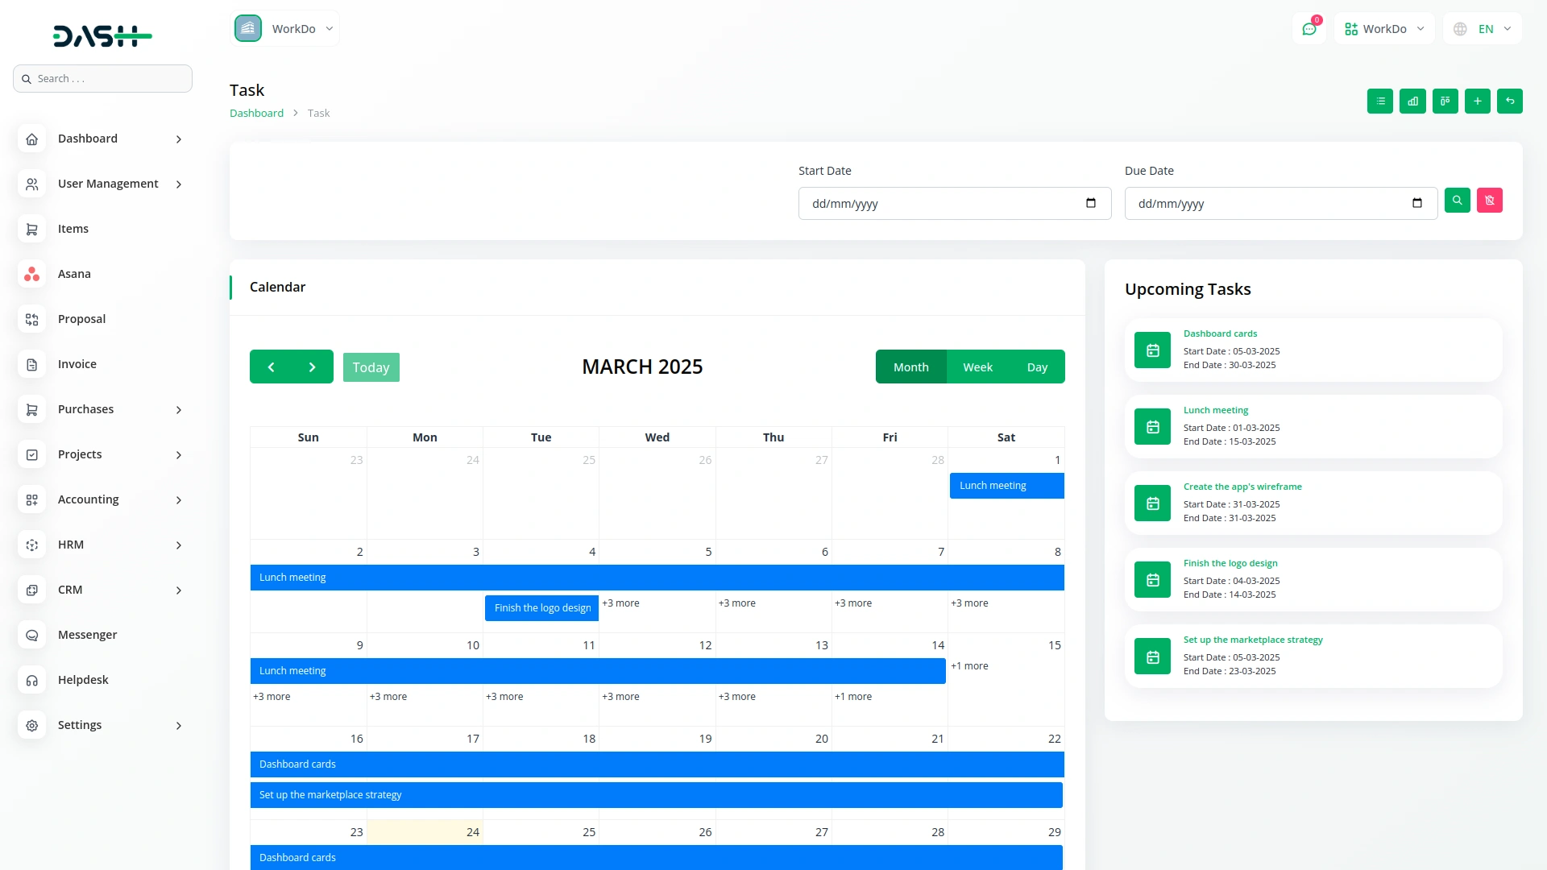
Task: Click the back arrow icon button
Action: (1510, 101)
